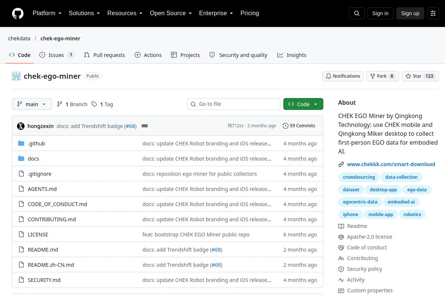Click the file icon beside AGENTS.md
The image size is (445, 296).
[x=21, y=189]
